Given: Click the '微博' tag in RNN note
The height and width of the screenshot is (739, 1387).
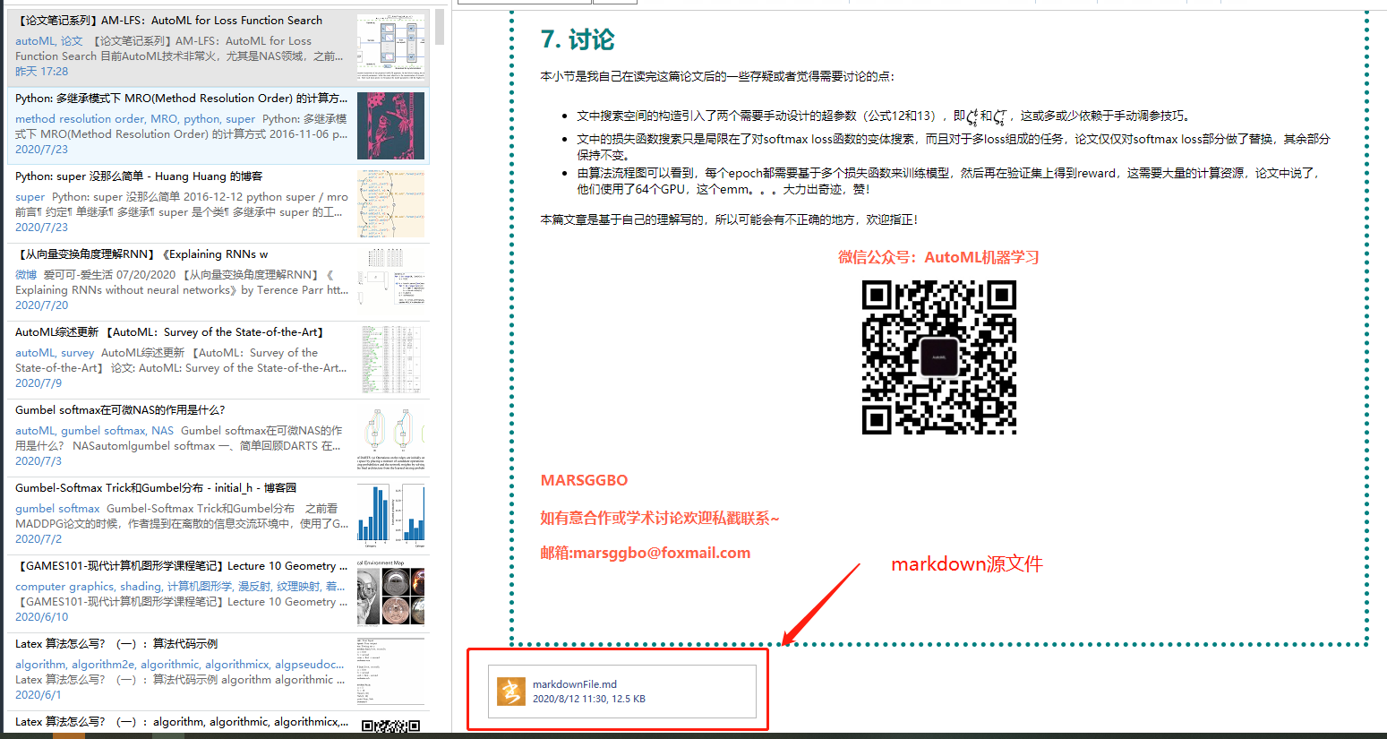Looking at the screenshot, I should 26,275.
